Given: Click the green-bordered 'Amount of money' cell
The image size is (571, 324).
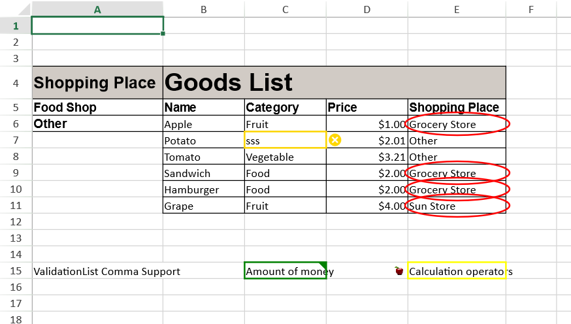Looking at the screenshot, I should click(x=285, y=271).
